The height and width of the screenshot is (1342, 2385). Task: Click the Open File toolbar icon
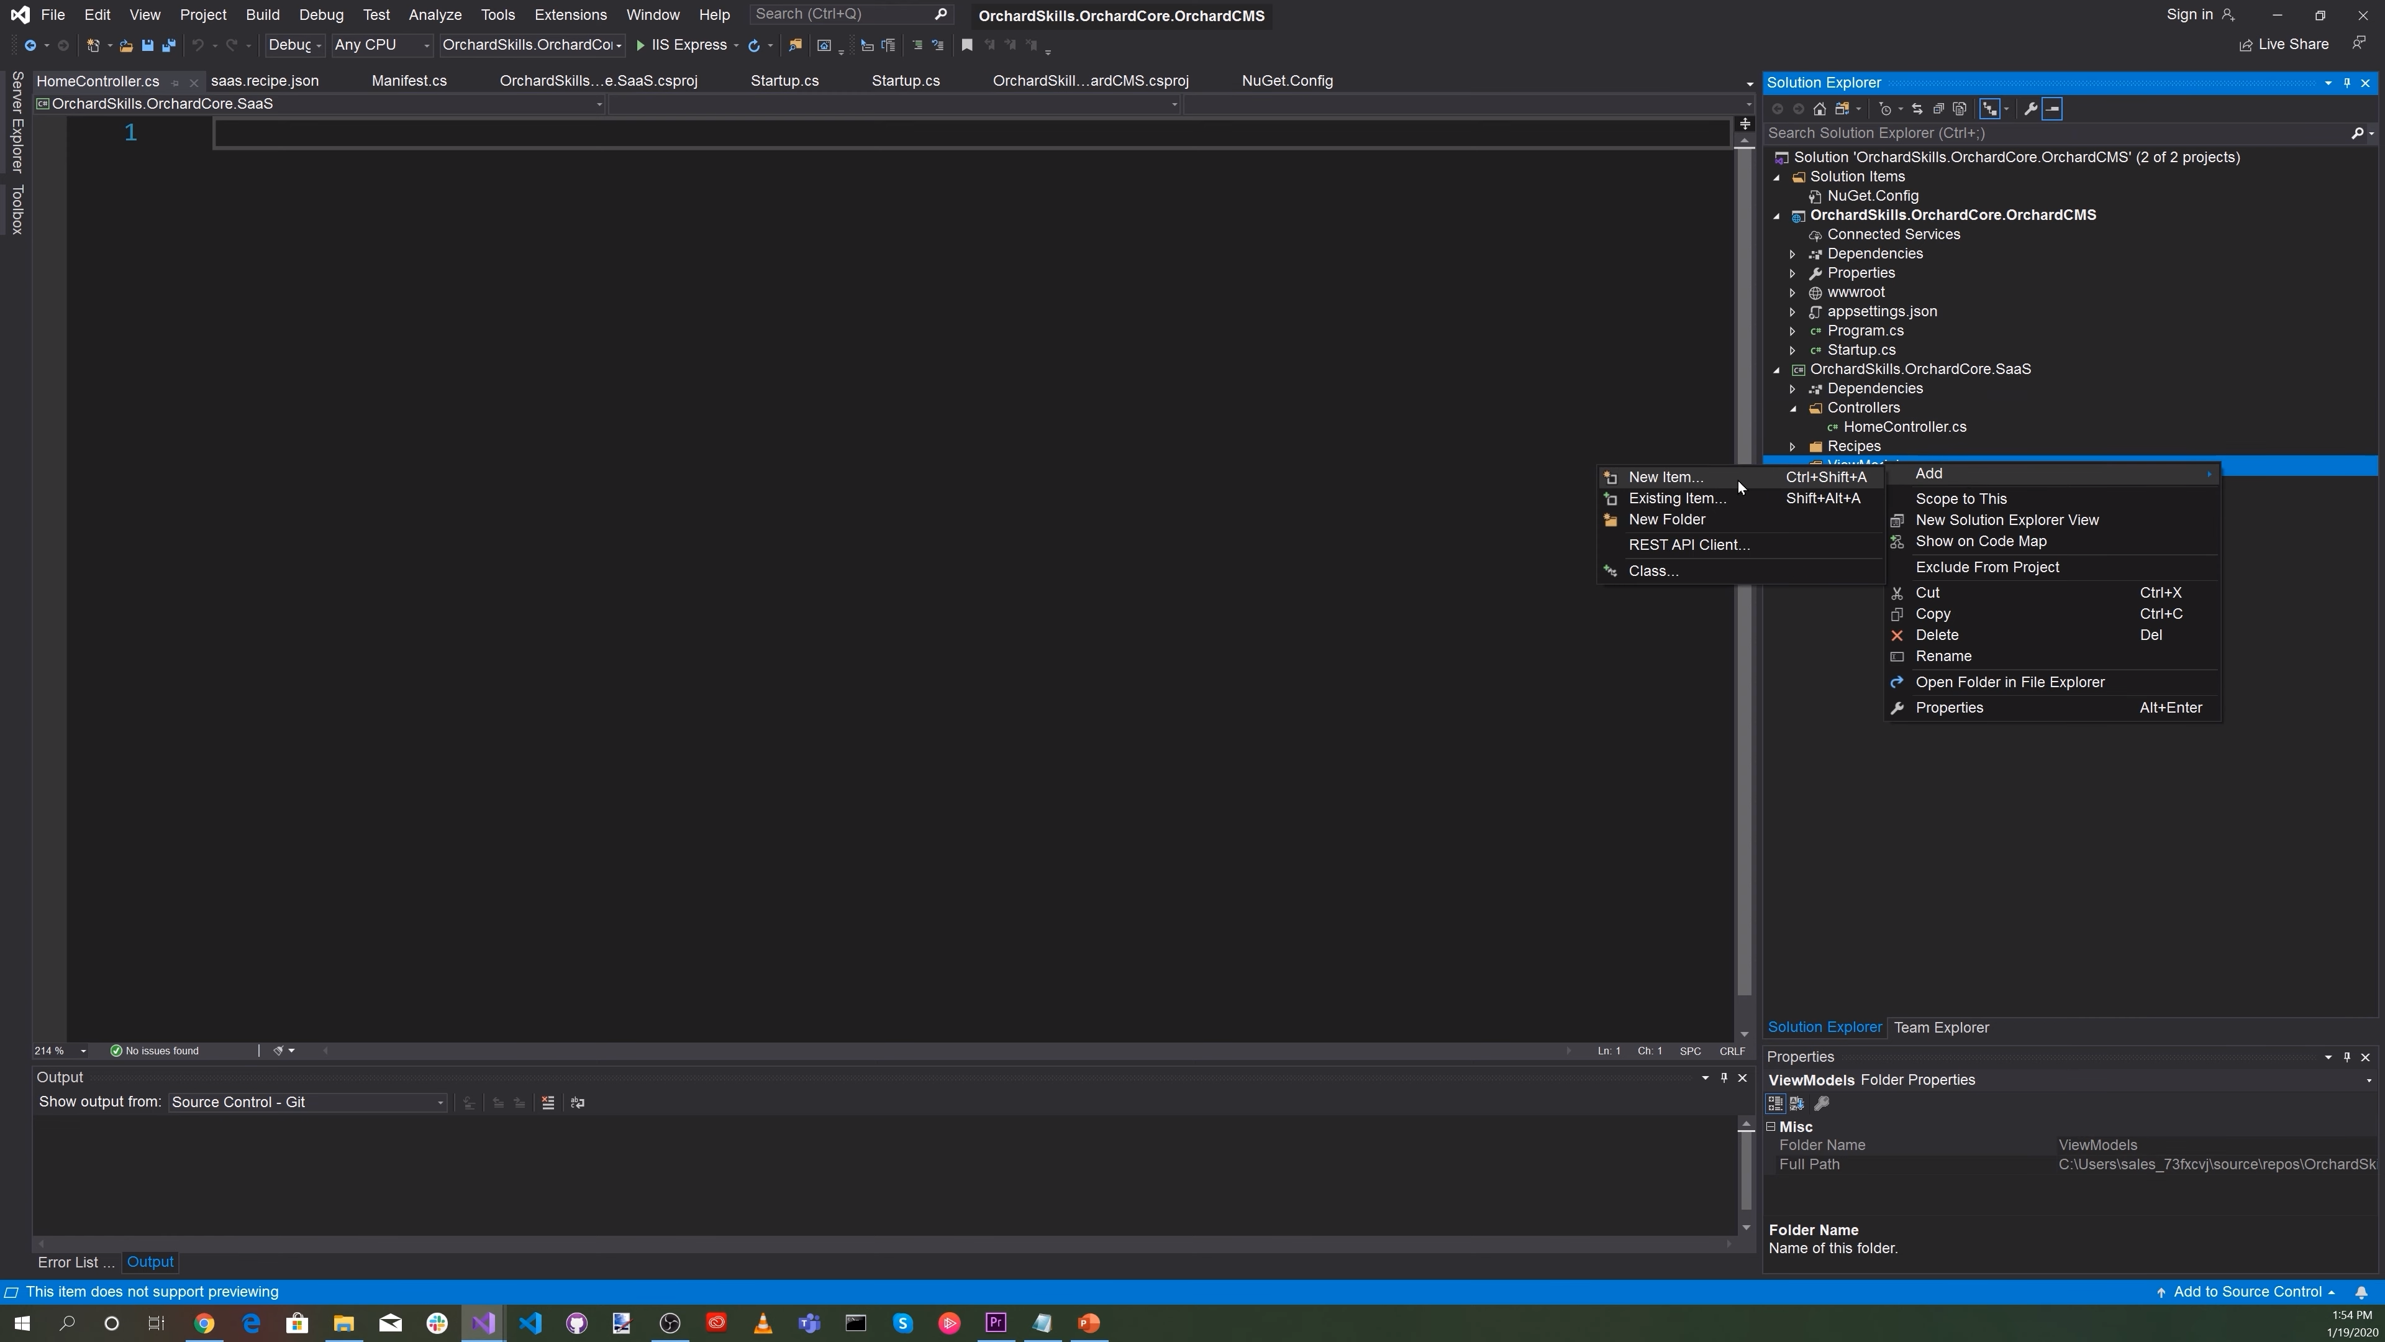click(126, 45)
